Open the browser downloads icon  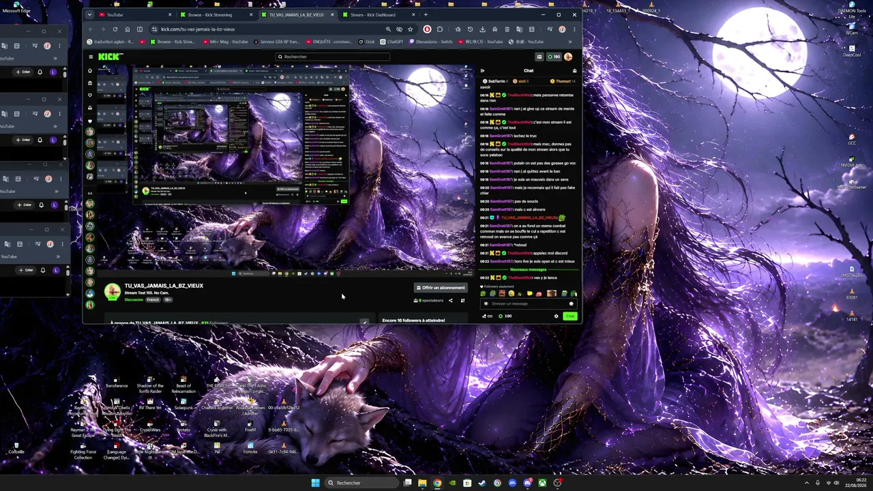pos(482,29)
